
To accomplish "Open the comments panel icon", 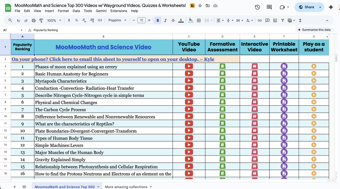I will (269, 7).
